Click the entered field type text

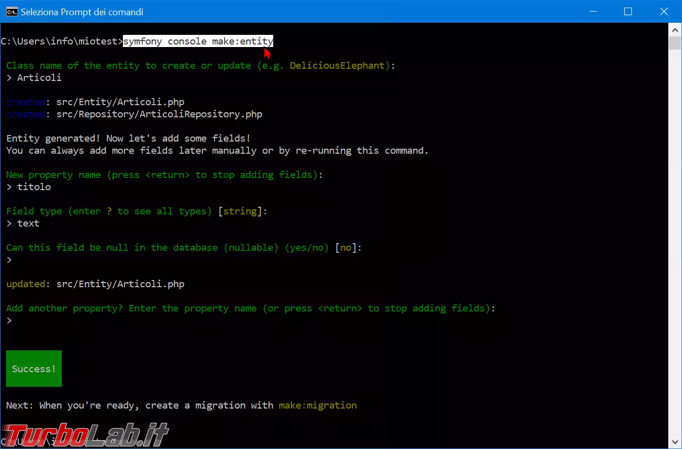28,223
